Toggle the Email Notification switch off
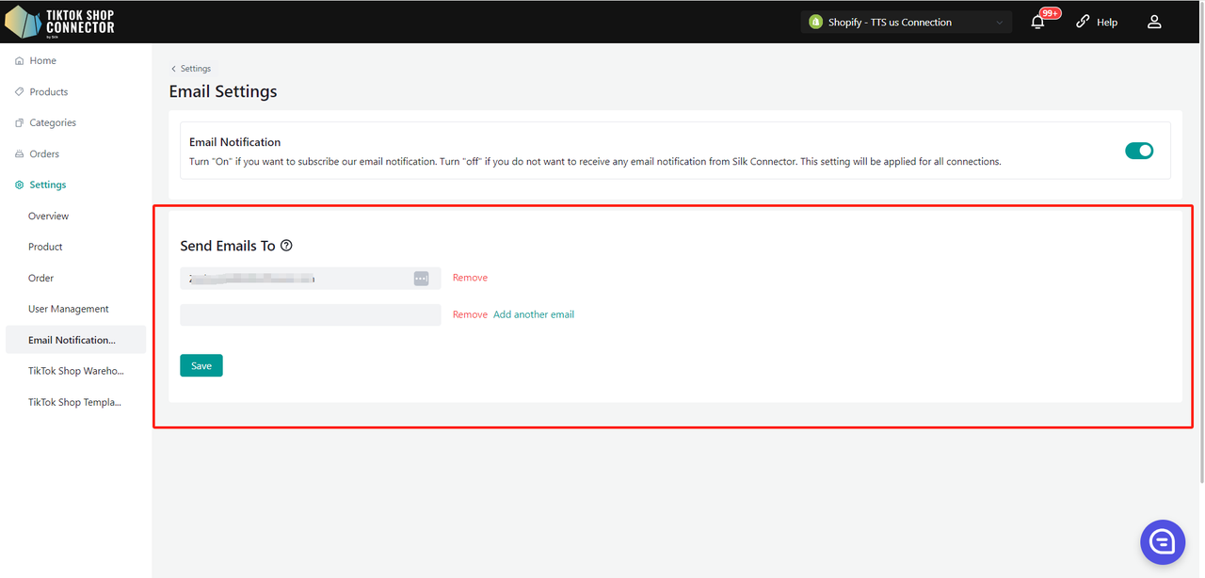 pos(1138,151)
